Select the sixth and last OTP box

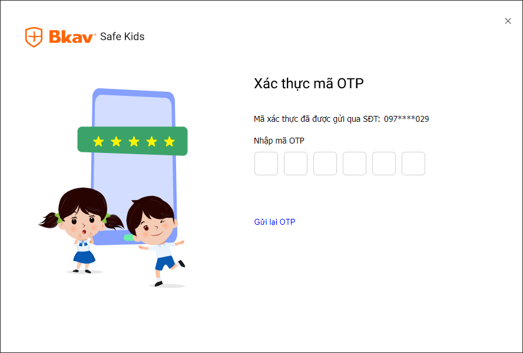pyautogui.click(x=413, y=164)
